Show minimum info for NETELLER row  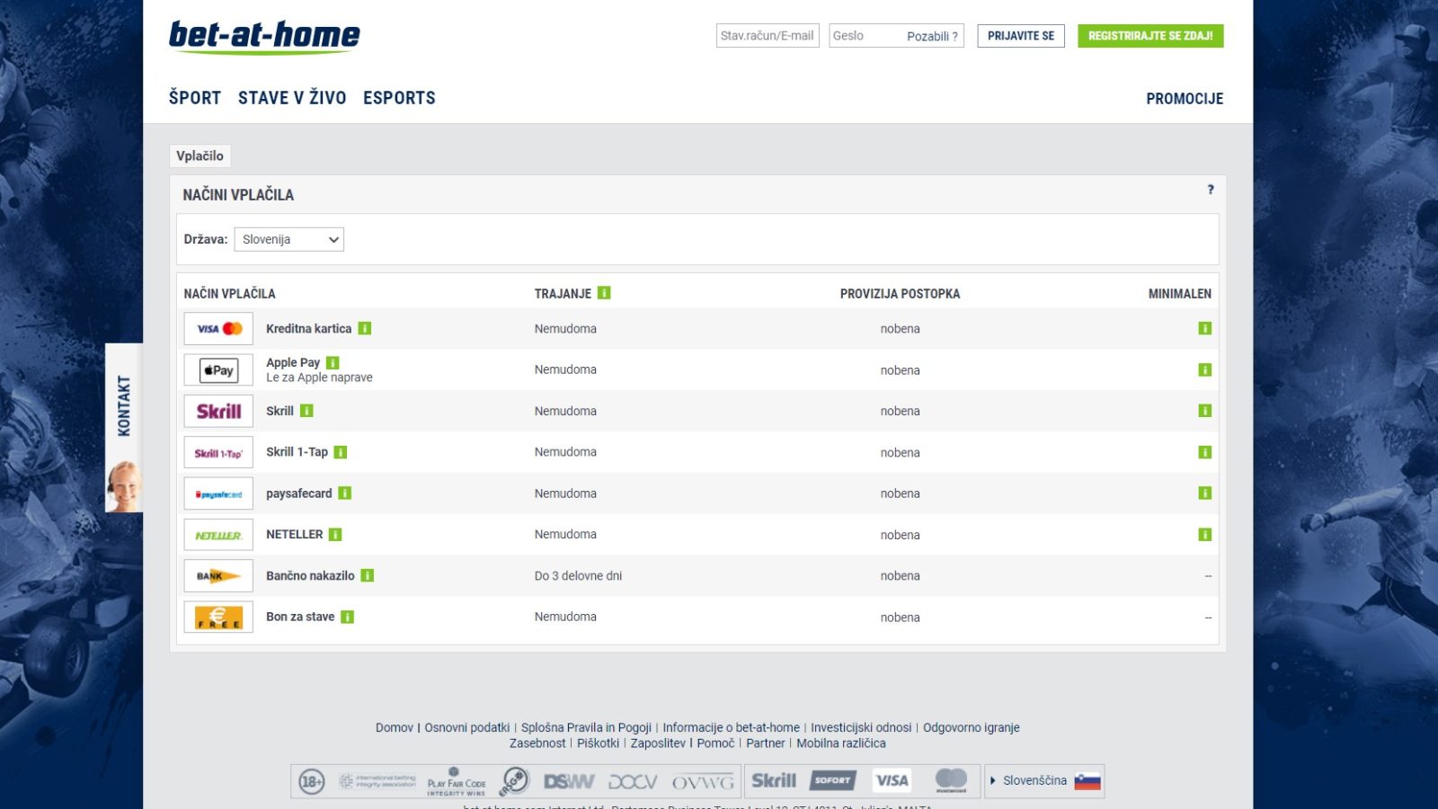[1205, 535]
